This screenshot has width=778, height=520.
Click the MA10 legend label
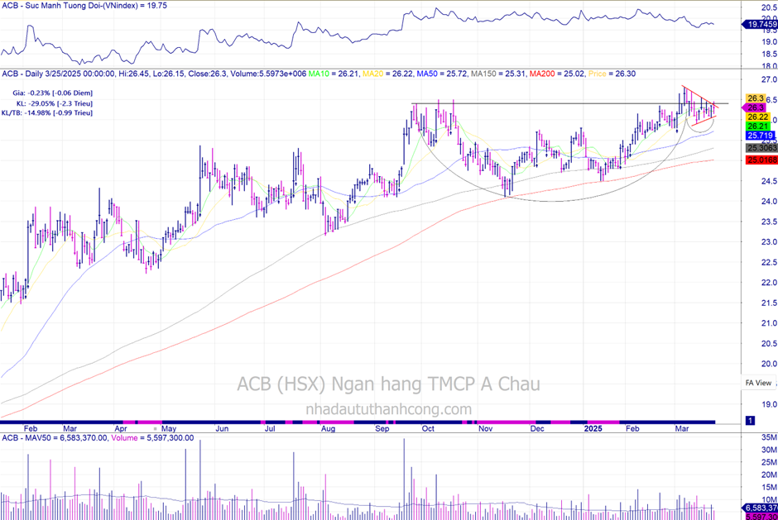coord(318,74)
